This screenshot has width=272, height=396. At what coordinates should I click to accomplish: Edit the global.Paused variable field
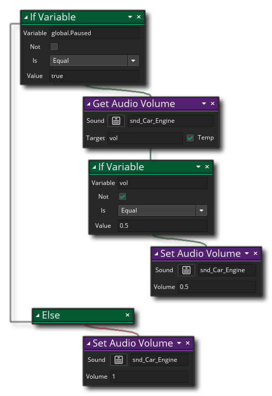[94, 33]
